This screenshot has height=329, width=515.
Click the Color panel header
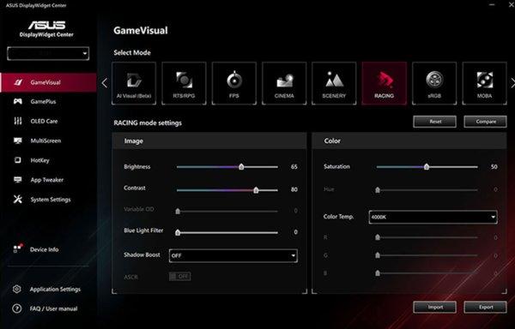[x=409, y=141]
